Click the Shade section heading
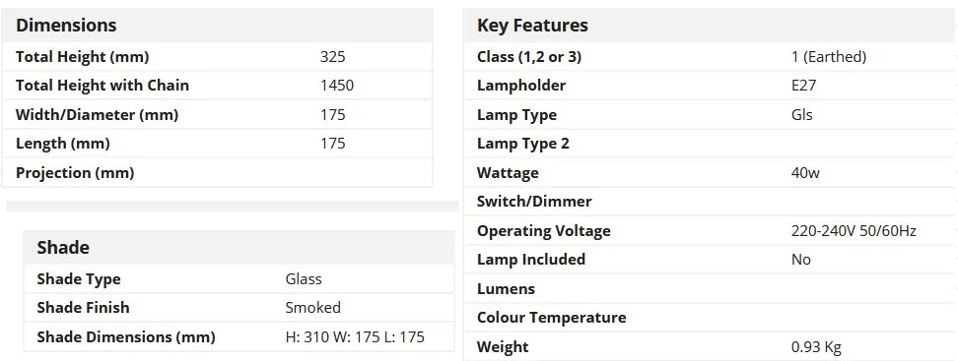The width and height of the screenshot is (958, 361). pos(63,248)
